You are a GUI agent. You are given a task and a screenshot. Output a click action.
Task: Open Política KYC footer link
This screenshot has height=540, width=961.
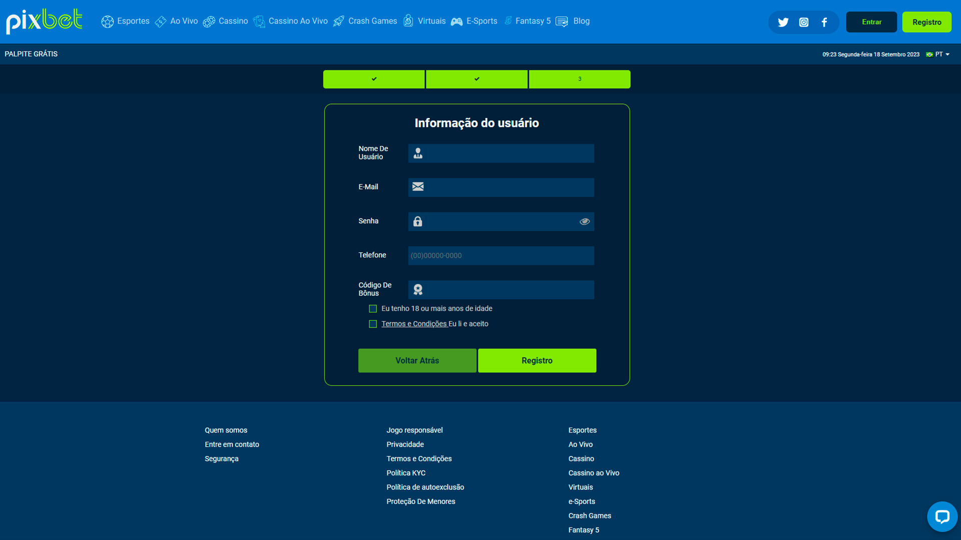pos(406,473)
